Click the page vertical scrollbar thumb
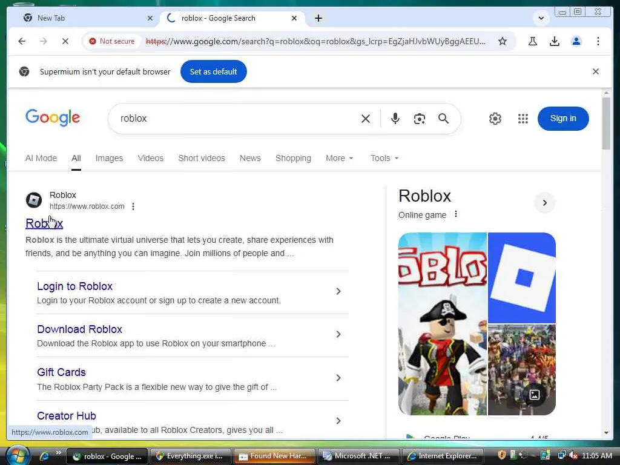The height and width of the screenshot is (465, 620). point(606,124)
